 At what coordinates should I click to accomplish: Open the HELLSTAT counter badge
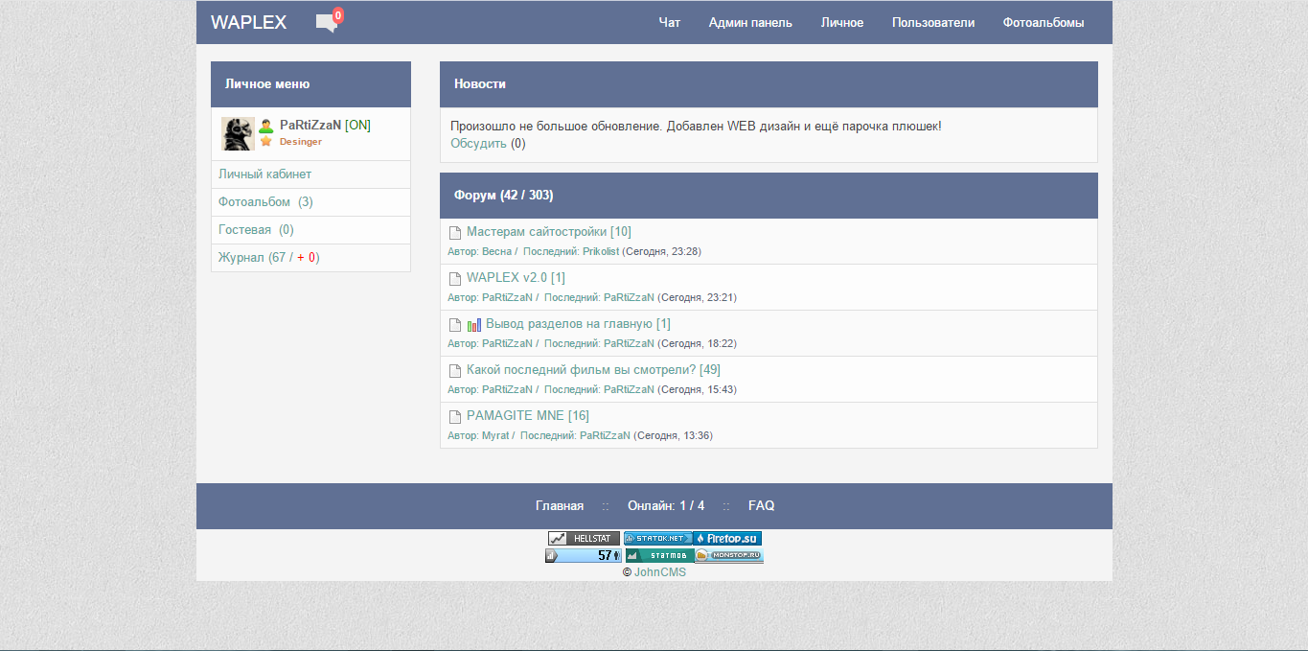click(585, 539)
